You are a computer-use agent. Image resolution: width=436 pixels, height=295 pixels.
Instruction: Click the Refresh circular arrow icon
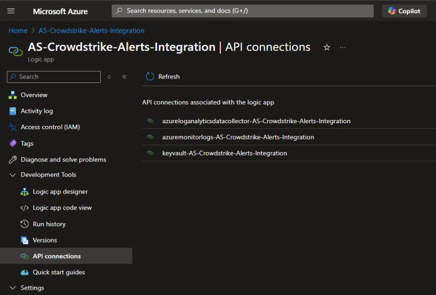[x=150, y=76]
